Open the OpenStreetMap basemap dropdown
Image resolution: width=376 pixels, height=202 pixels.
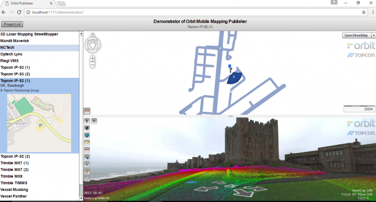pos(356,35)
